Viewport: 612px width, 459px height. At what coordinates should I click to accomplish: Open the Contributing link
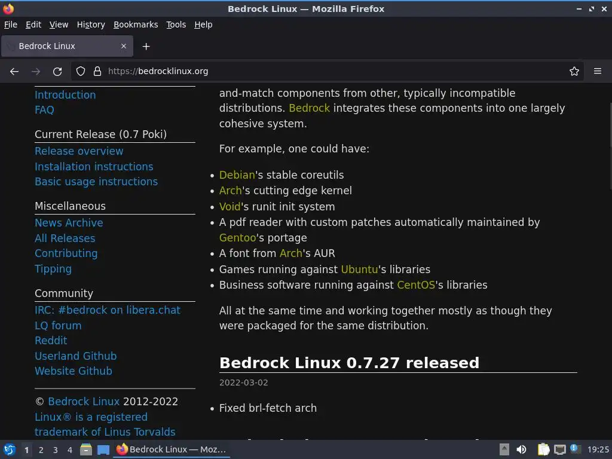point(66,253)
